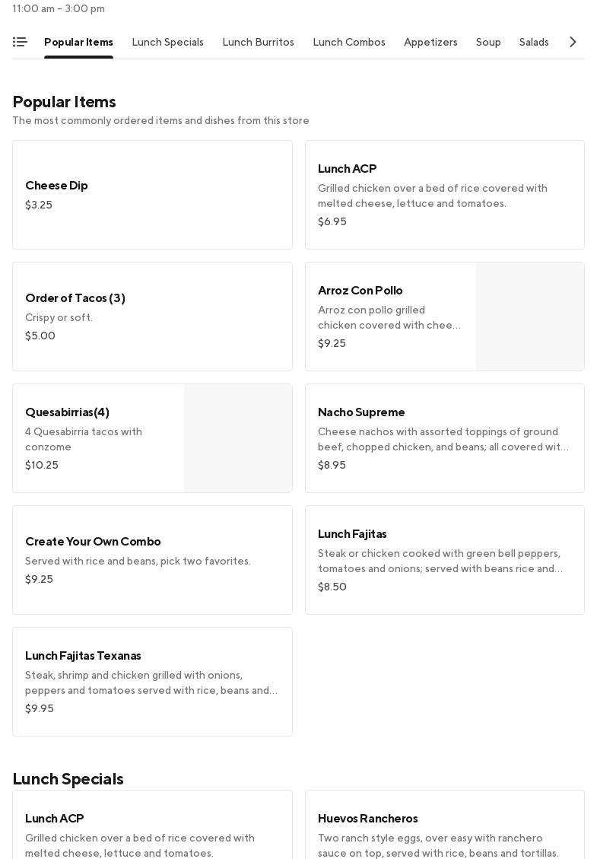This screenshot has width=597, height=859.
Task: Select the Lunch Burritos tab
Action: click(x=258, y=42)
